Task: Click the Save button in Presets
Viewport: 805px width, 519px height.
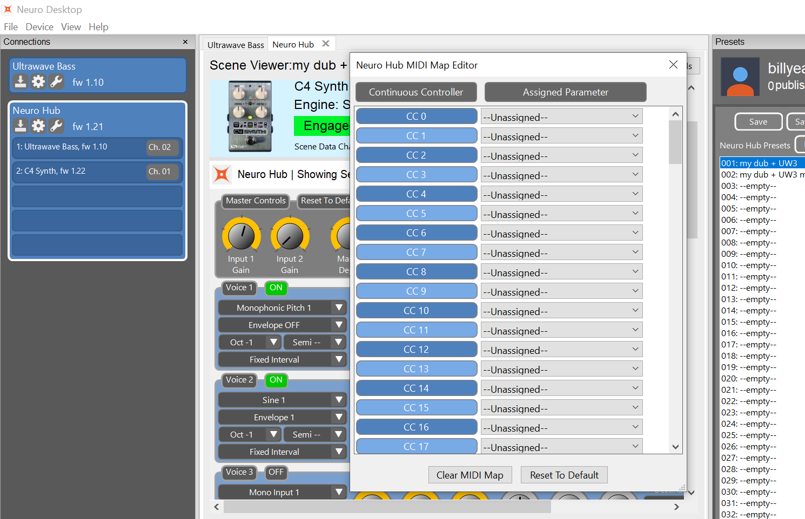Action: tap(758, 122)
